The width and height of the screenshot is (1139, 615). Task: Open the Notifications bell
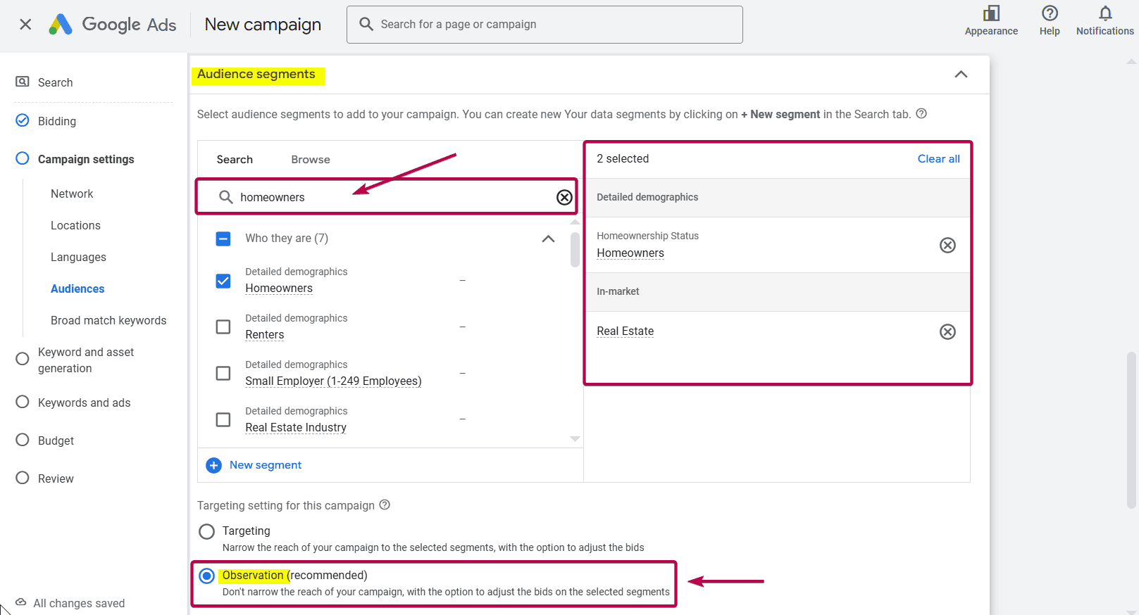point(1104,13)
